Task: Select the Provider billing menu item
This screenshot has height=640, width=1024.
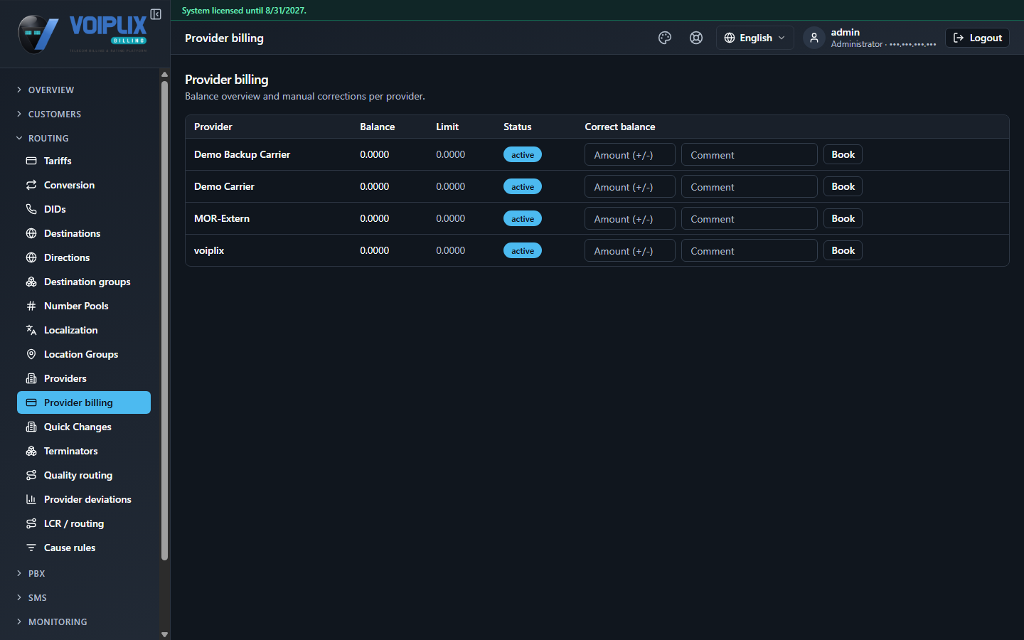Action: point(84,402)
